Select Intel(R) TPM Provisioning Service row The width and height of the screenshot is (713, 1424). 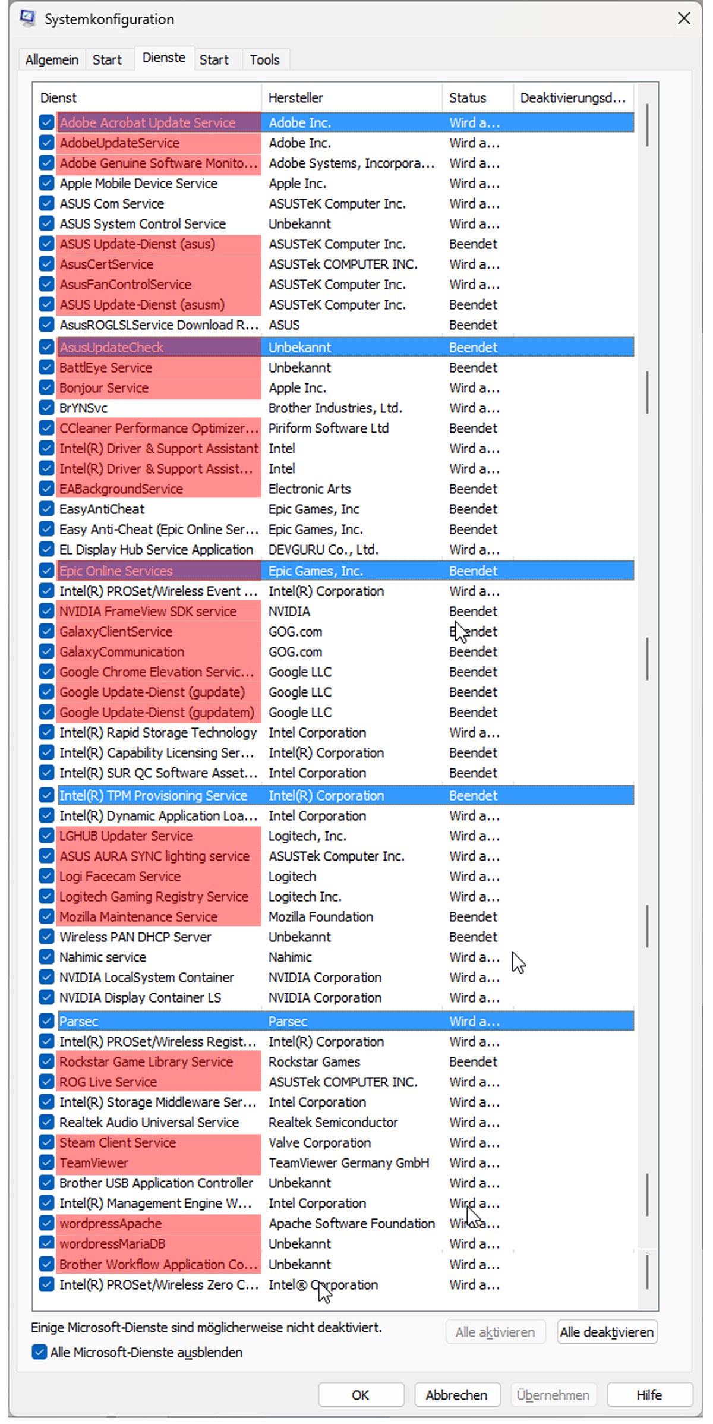tap(336, 795)
